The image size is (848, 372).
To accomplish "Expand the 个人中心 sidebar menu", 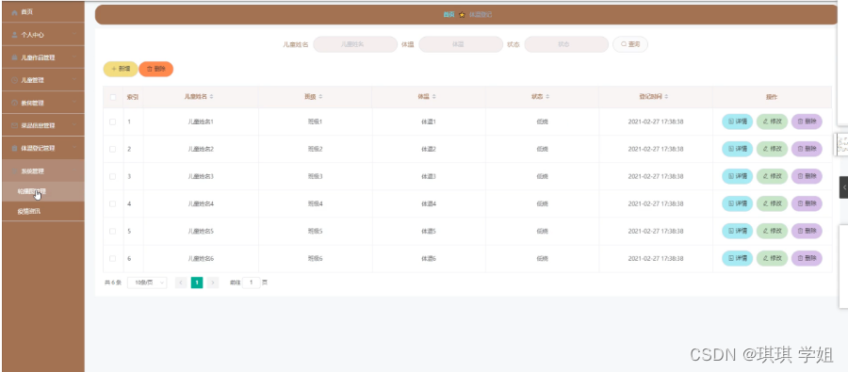I will 42,34.
